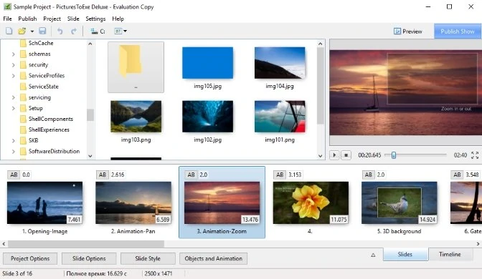Expand the schemas folder
The height and width of the screenshot is (279, 482).
click(13, 54)
